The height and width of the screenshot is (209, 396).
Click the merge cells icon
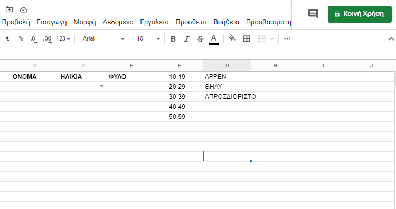point(261,39)
